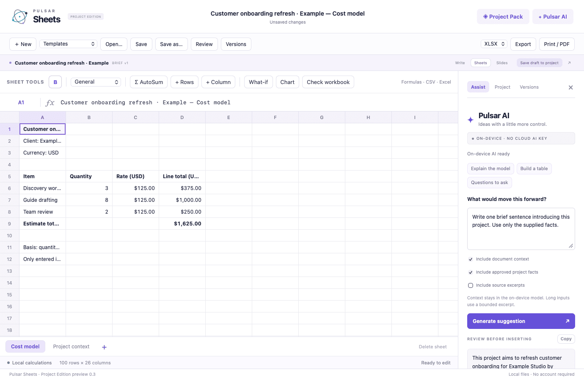Click the Pulsar AI sparkle icon
Viewport: 584px width, 380px height.
[471, 120]
